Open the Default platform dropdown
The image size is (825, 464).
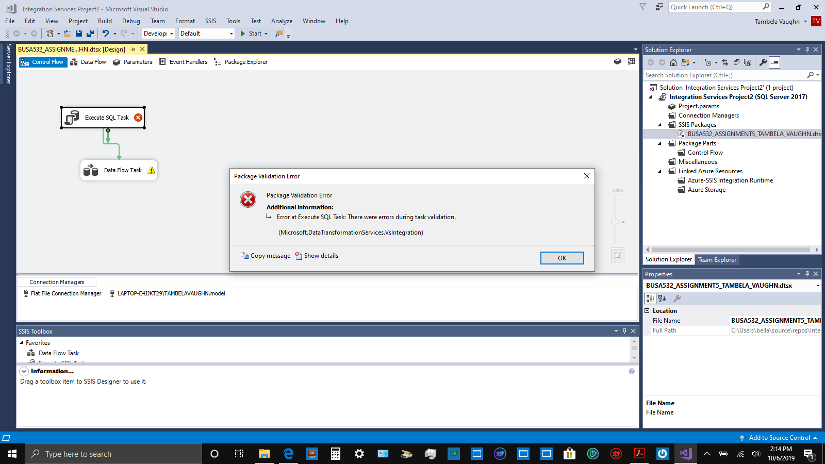207,34
